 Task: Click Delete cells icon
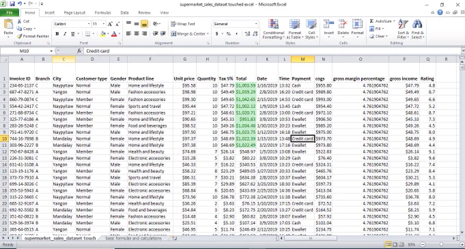tap(343, 25)
